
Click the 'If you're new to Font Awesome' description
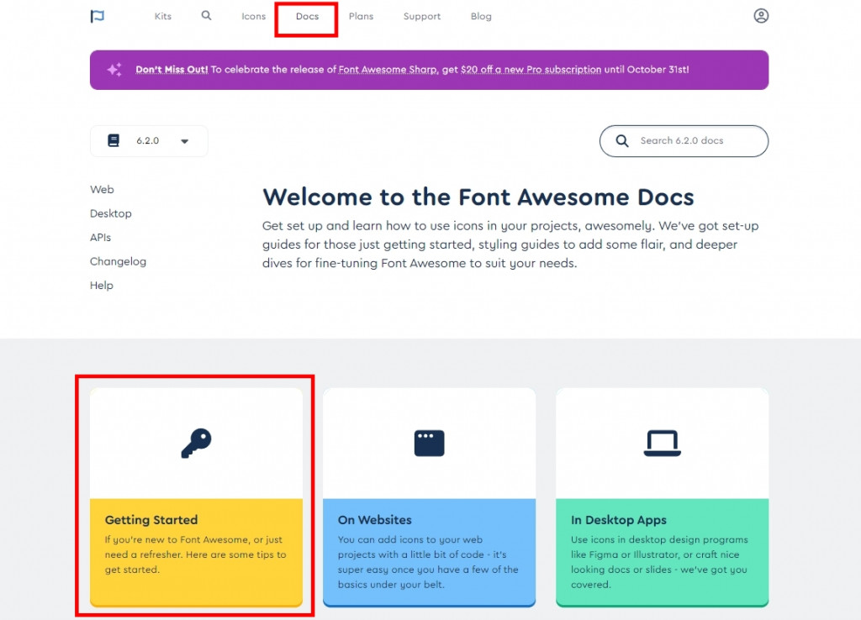[x=195, y=554]
